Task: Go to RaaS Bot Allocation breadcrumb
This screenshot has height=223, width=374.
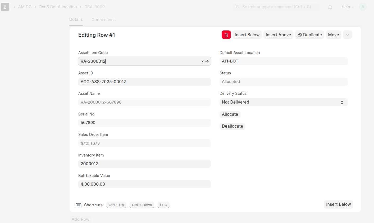Action: 58,7
